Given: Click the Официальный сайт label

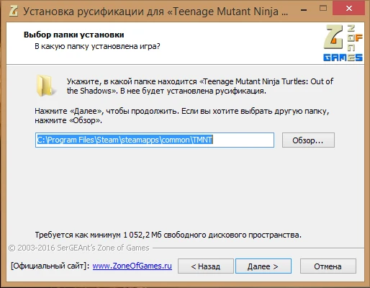Looking at the screenshot, I should point(50,266).
